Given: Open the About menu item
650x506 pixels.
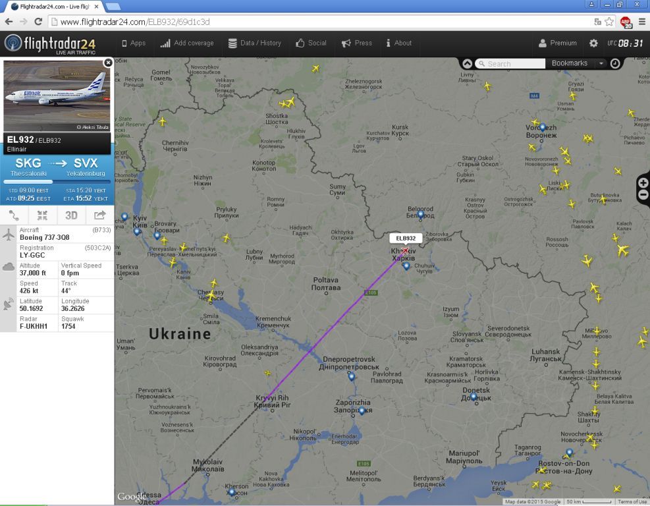Looking at the screenshot, I should (399, 43).
